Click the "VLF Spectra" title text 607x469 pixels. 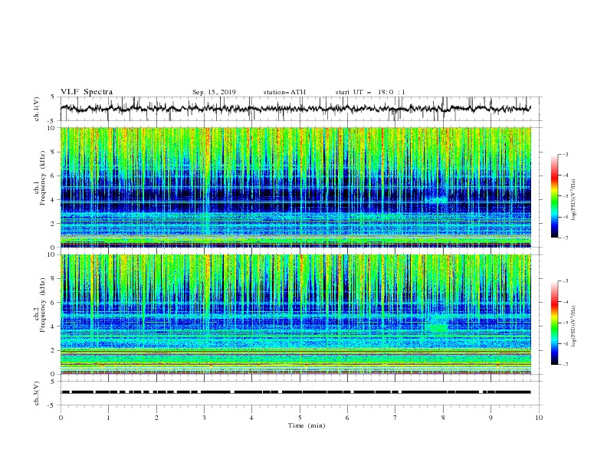87,92
